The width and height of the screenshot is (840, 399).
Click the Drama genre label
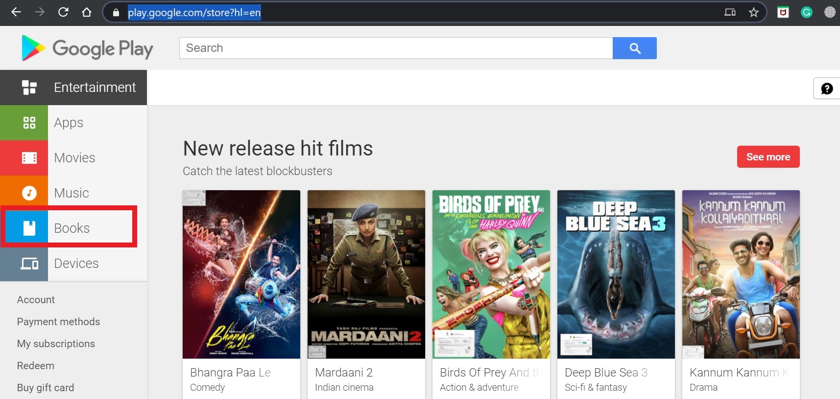point(703,387)
